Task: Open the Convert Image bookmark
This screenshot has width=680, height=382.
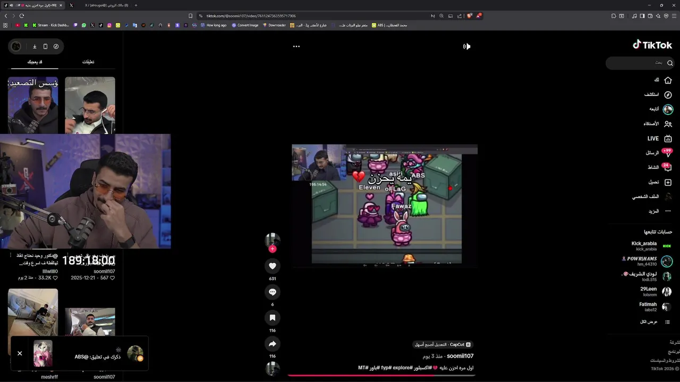Action: click(x=245, y=25)
